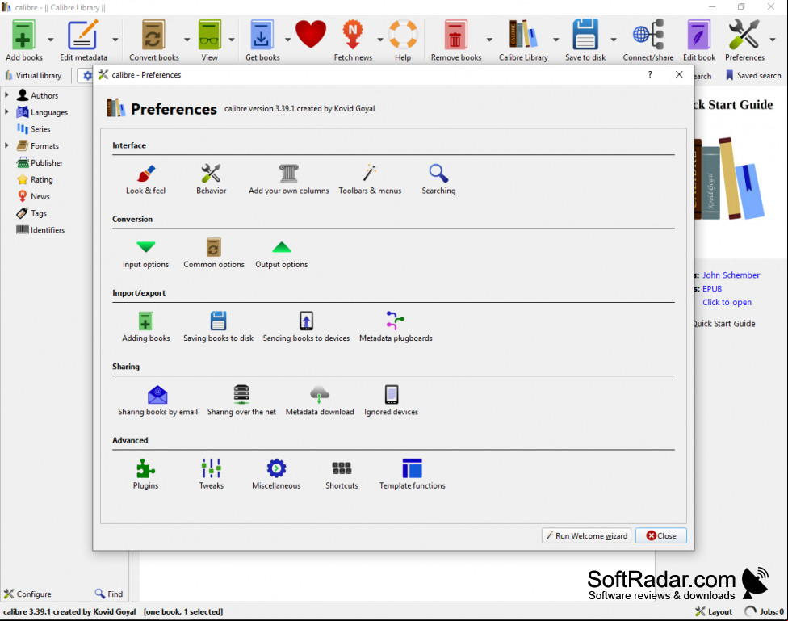Open Template functions preferences
This screenshot has height=621, width=788.
[412, 475]
